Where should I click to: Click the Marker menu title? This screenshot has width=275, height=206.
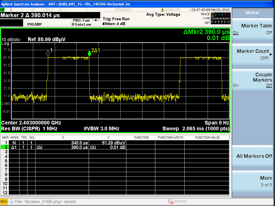(252, 13)
